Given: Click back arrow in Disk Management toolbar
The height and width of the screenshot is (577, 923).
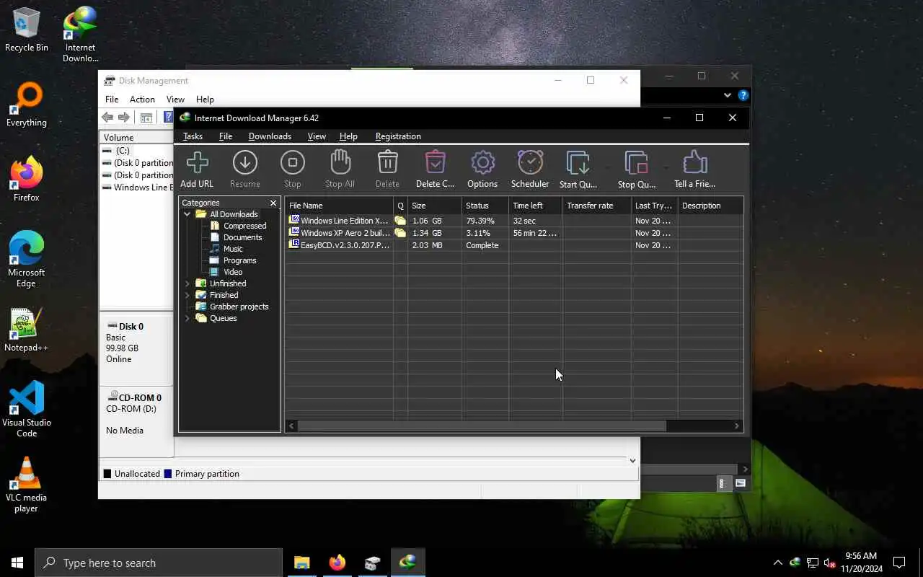Looking at the screenshot, I should [107, 118].
